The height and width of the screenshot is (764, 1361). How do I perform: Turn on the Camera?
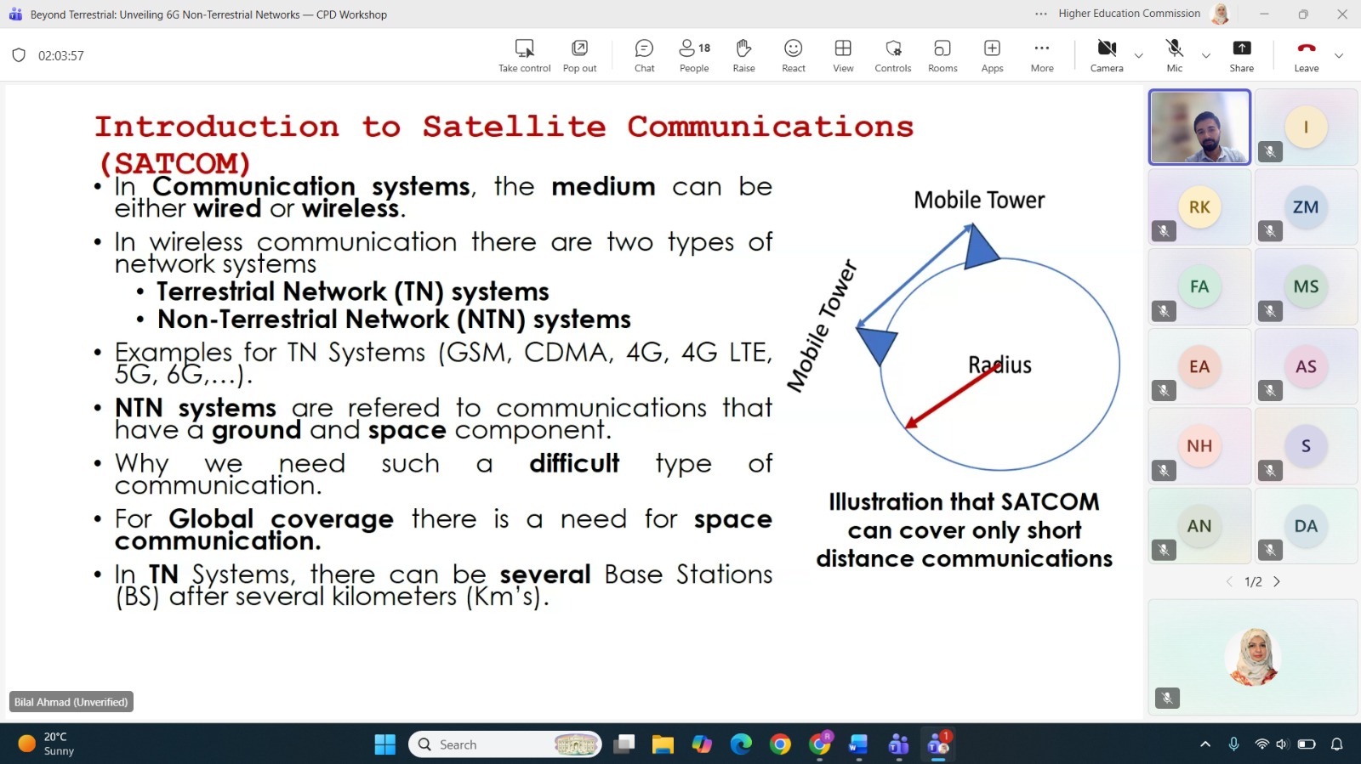click(1106, 55)
